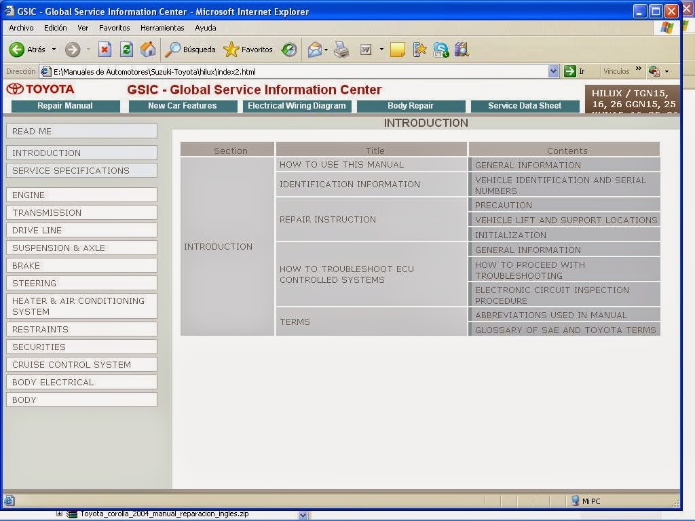The width and height of the screenshot is (695, 521).
Task: Select SUSPENSION & AXLE section
Action: click(x=81, y=248)
